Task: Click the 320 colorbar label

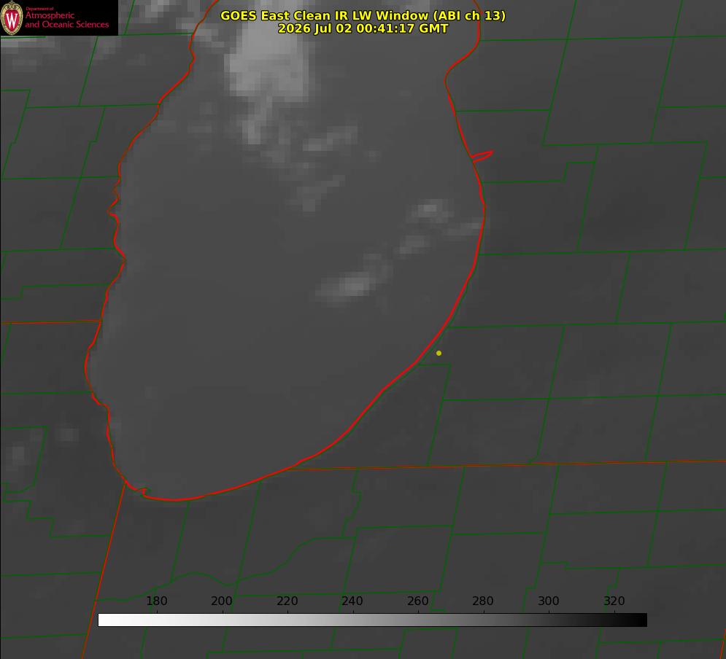Action: 614,601
